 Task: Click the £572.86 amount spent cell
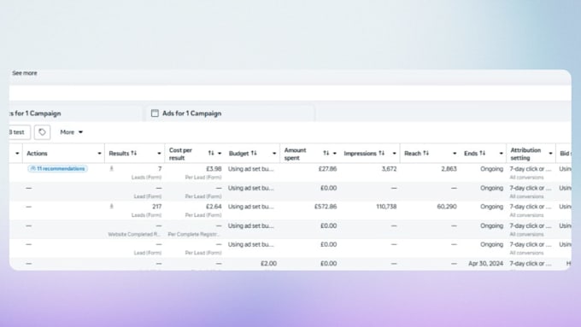[x=326, y=207]
